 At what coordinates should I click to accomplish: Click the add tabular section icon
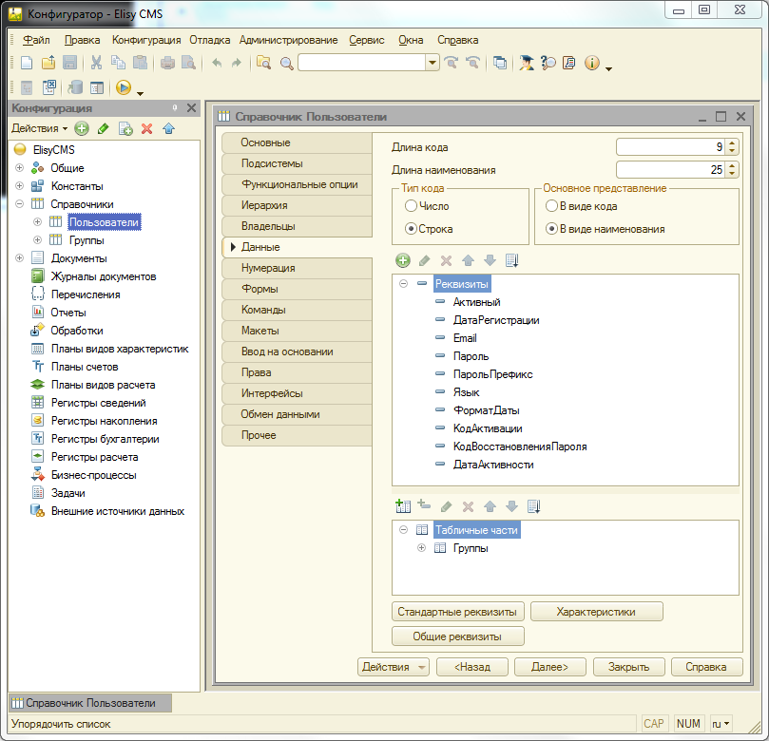pyautogui.click(x=403, y=506)
